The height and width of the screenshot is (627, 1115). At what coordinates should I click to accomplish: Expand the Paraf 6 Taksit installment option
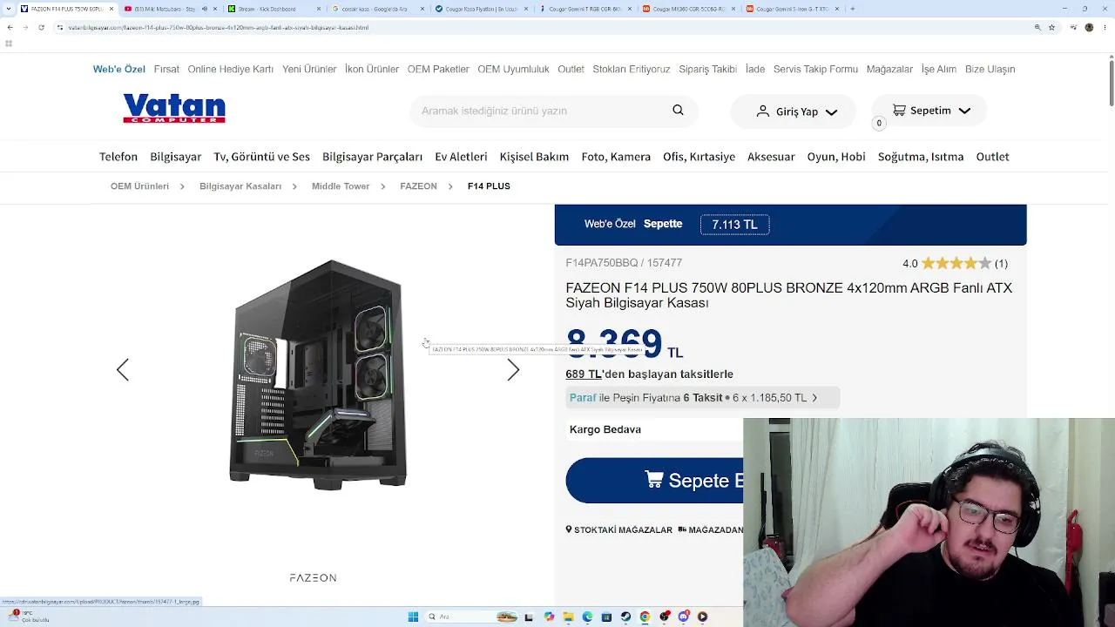[x=702, y=398]
